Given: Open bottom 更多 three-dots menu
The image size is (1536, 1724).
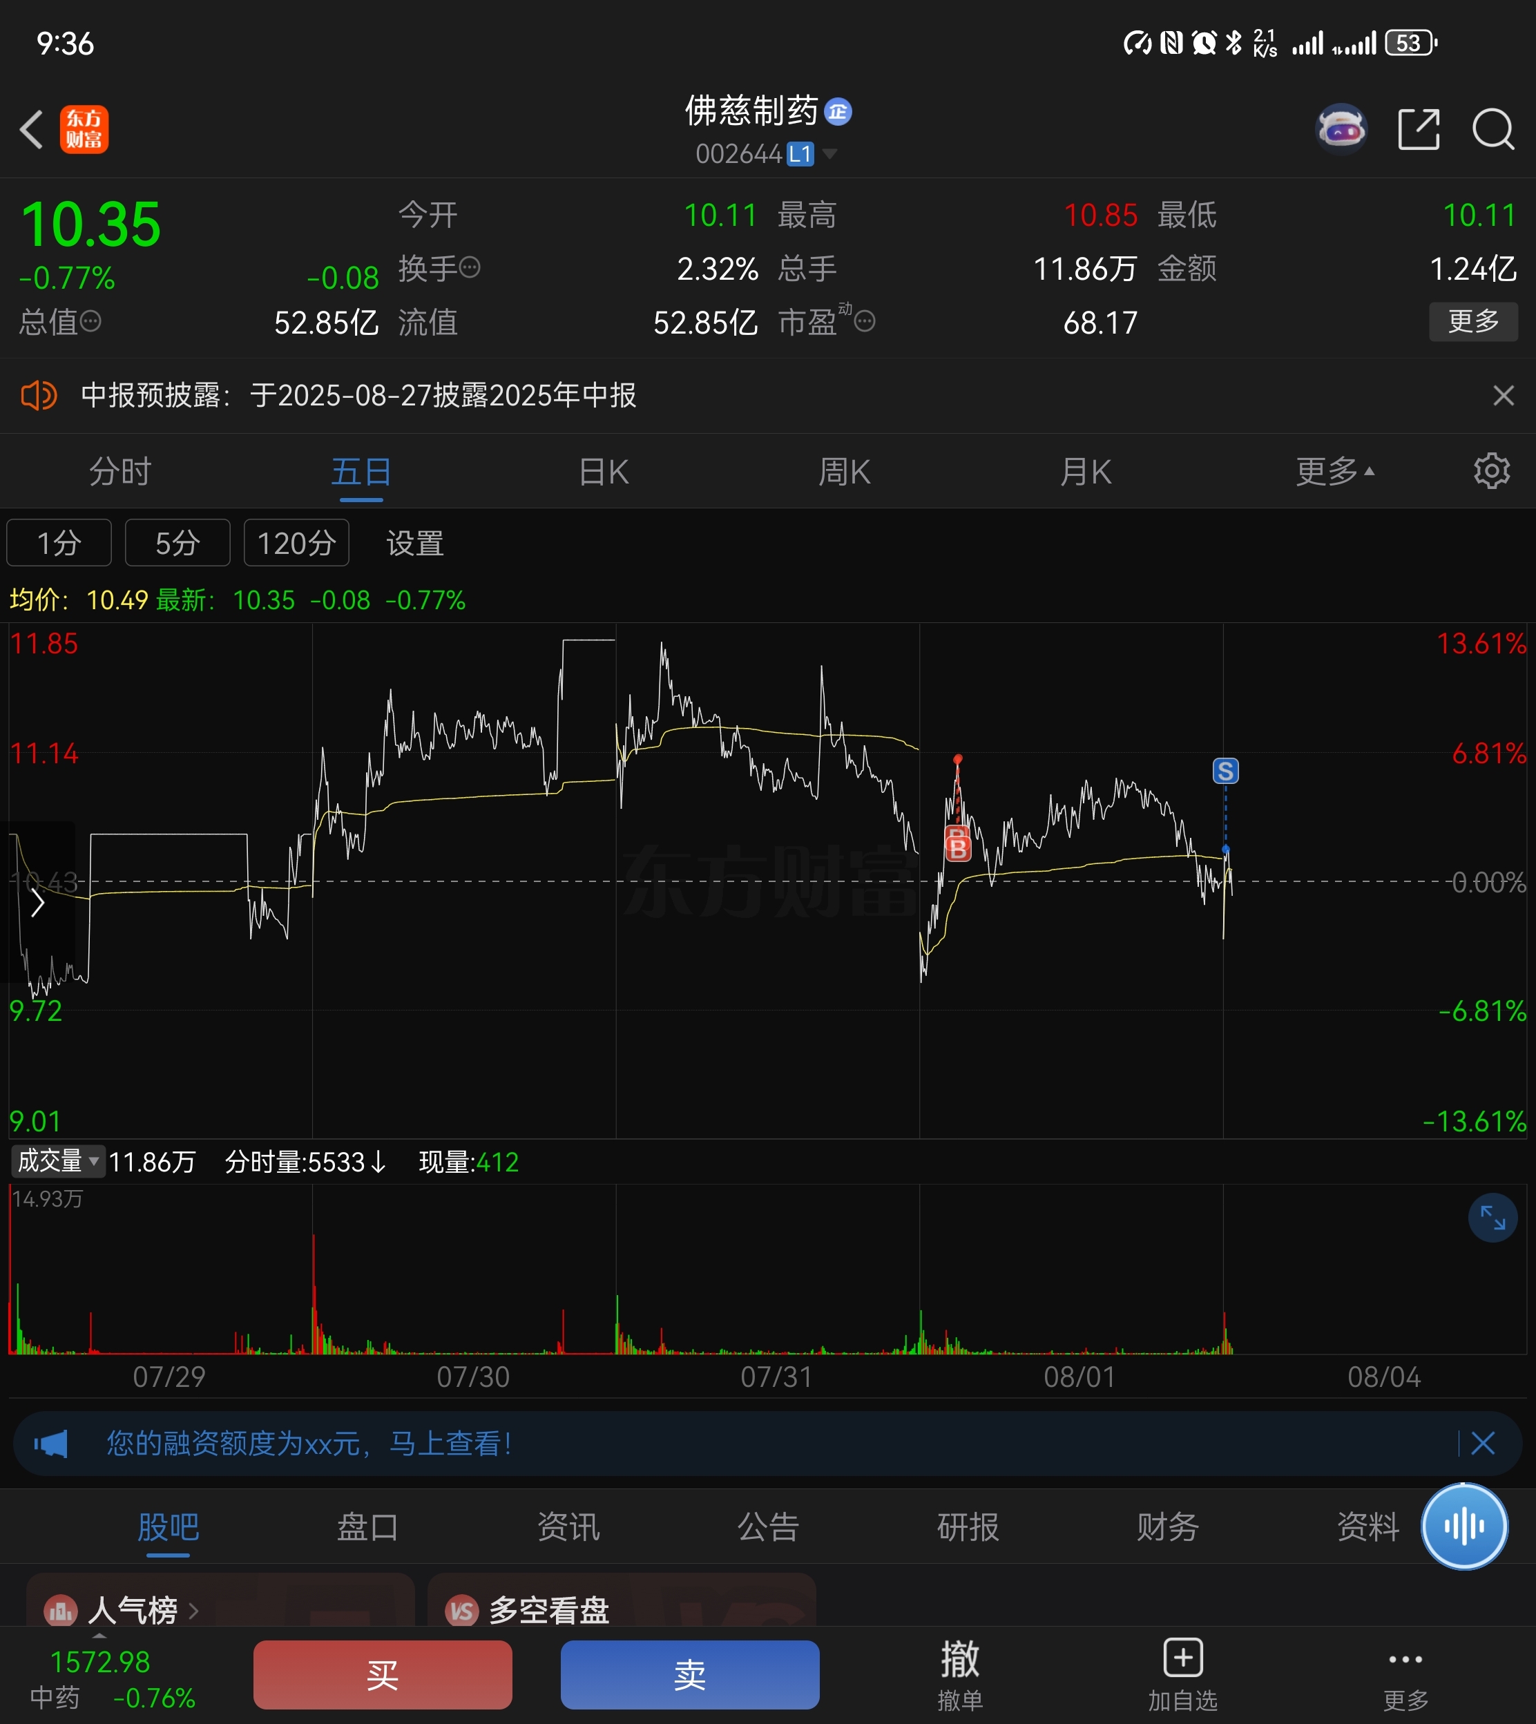Looking at the screenshot, I should (1405, 1675).
